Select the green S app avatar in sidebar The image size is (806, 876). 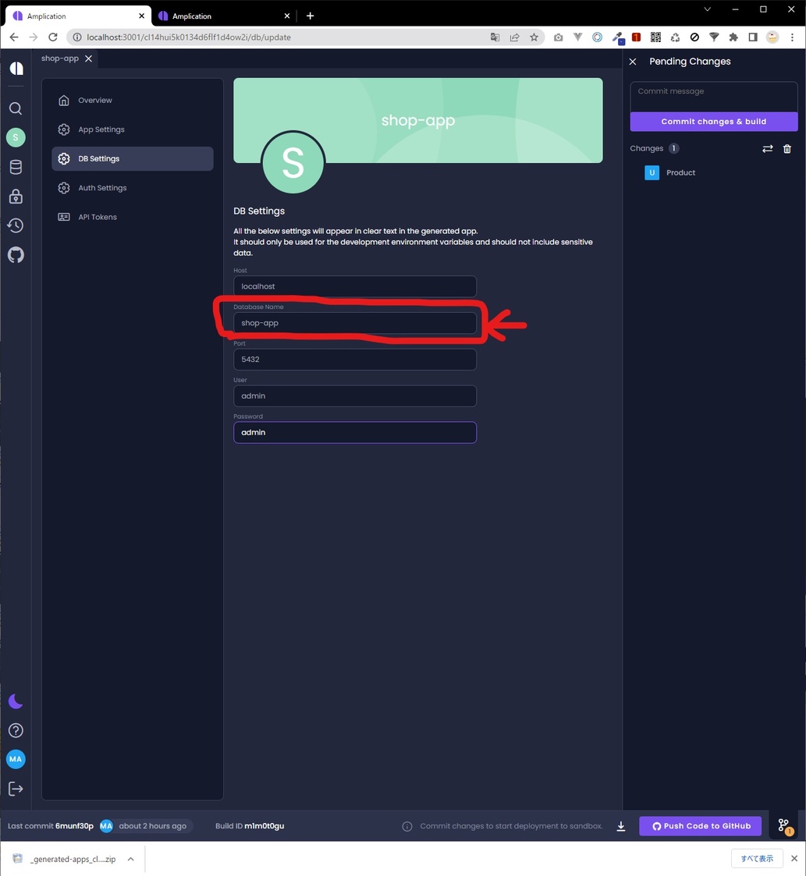pos(16,137)
